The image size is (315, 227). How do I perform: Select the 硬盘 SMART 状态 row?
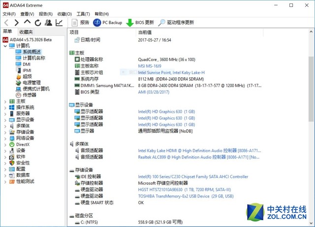pyautogui.click(x=109, y=203)
